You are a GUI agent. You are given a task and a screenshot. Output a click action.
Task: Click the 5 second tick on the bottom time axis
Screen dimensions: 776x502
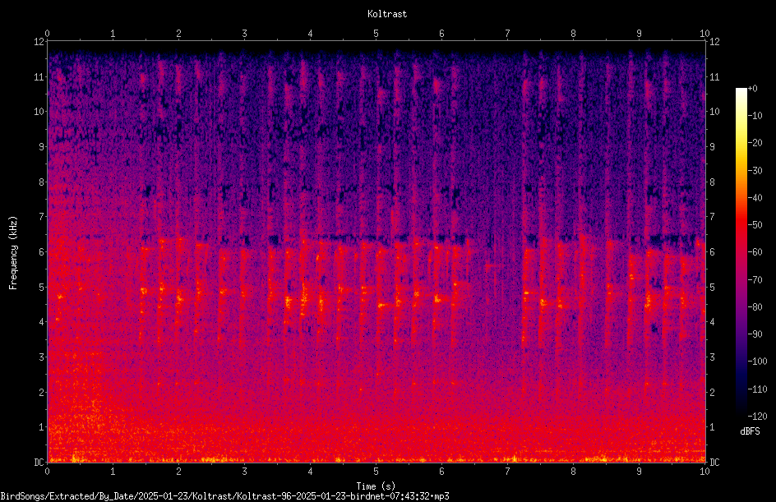[376, 472]
